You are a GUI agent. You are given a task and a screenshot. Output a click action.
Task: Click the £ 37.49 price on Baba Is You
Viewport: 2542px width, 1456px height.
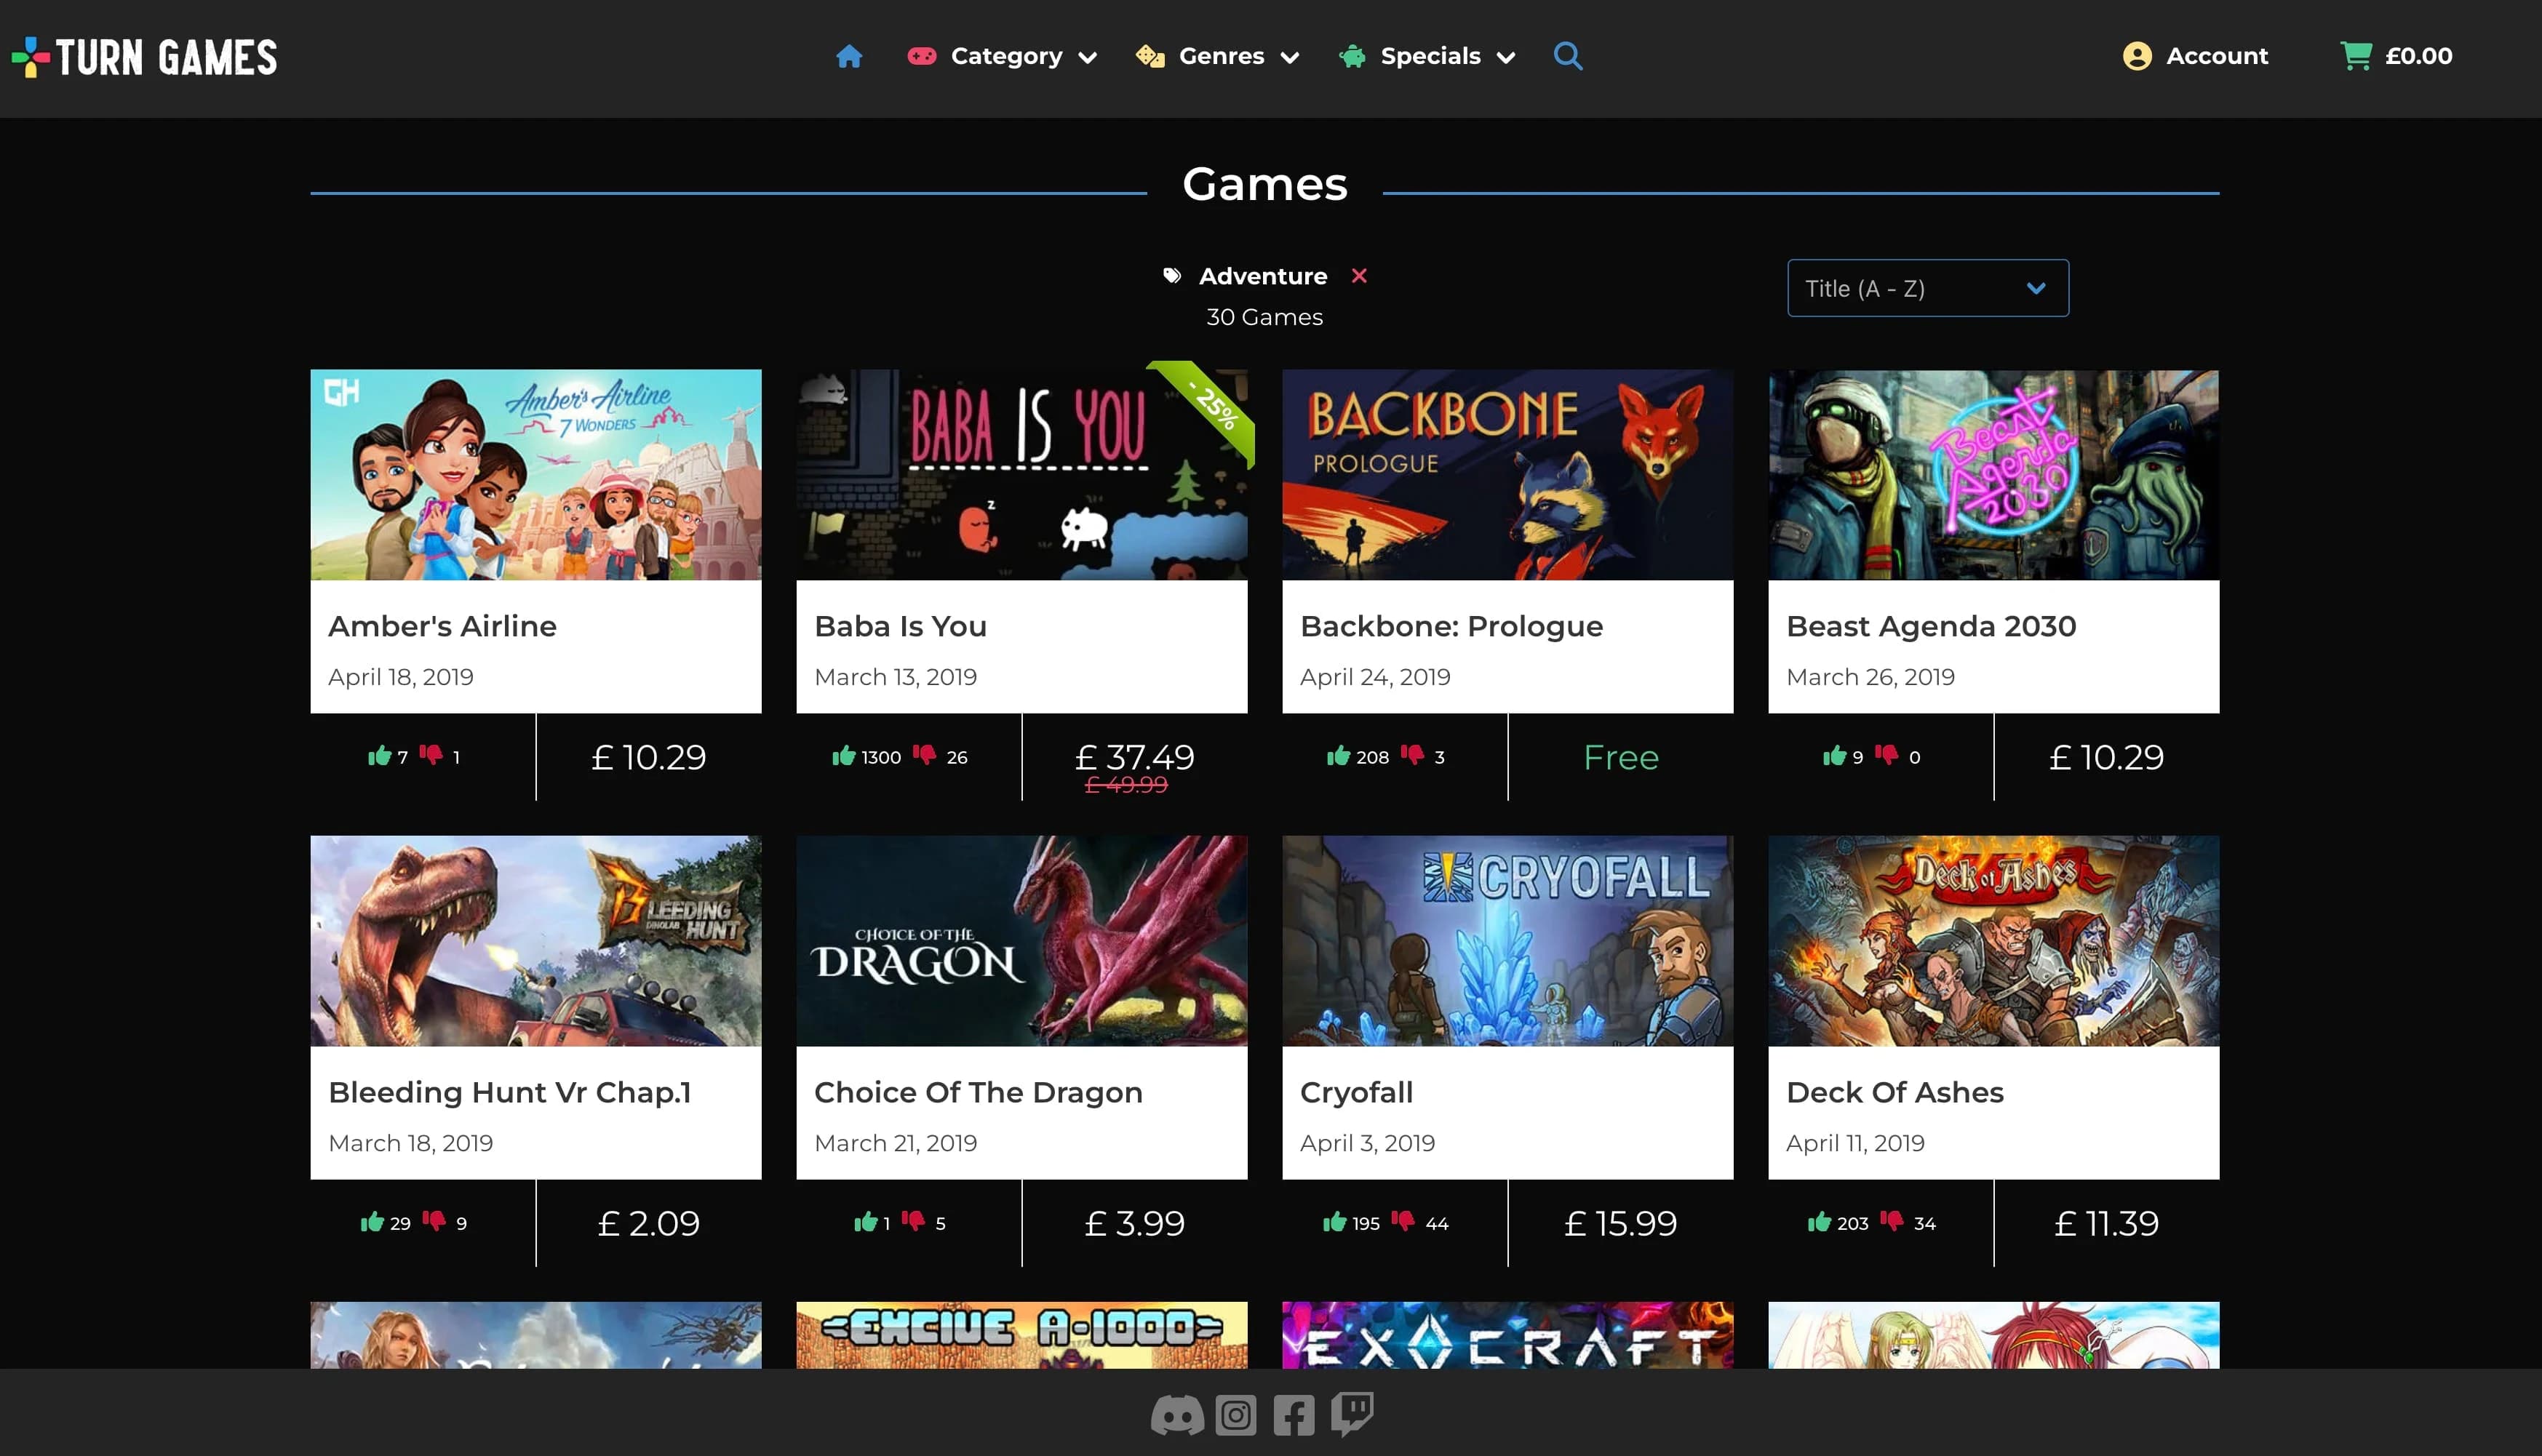[1134, 756]
